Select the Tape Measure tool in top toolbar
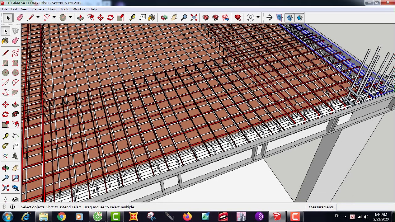Image resolution: width=395 pixels, height=222 pixels. coord(132,18)
